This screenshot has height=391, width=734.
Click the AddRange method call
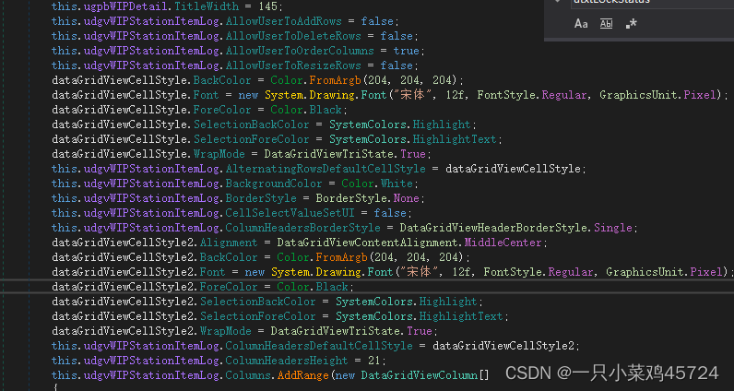pyautogui.click(x=302, y=375)
